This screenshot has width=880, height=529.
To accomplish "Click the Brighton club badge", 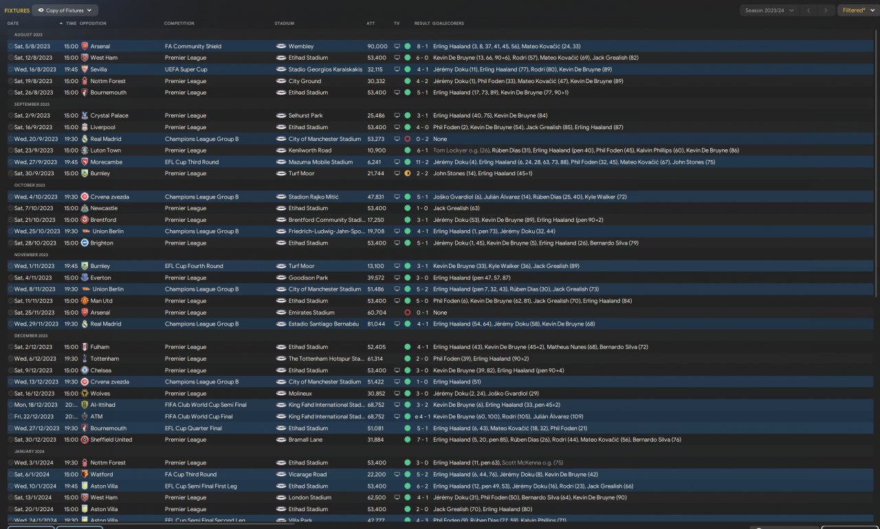I will click(x=85, y=243).
